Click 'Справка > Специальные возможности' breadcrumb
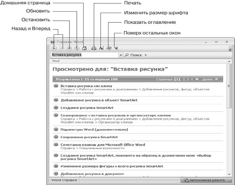 (x=92, y=148)
